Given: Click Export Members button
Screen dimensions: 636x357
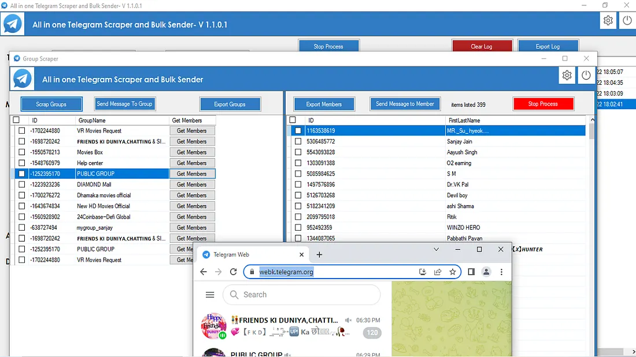Looking at the screenshot, I should [x=324, y=104].
